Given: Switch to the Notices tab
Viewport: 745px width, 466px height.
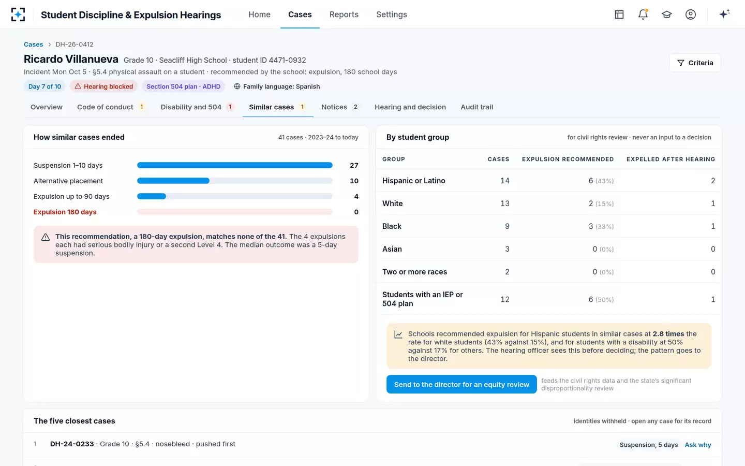Looking at the screenshot, I should pos(340,107).
